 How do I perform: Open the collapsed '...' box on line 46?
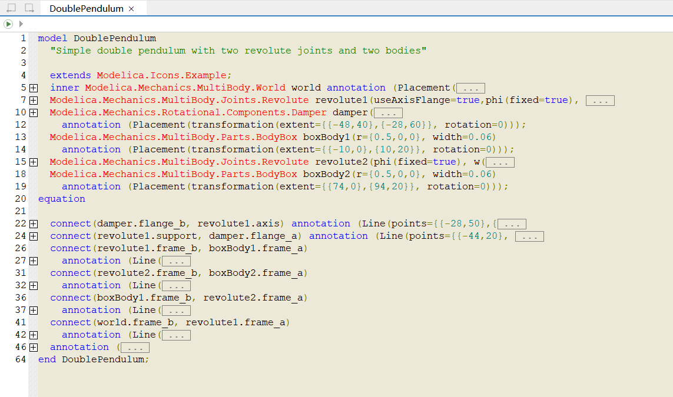pos(135,348)
